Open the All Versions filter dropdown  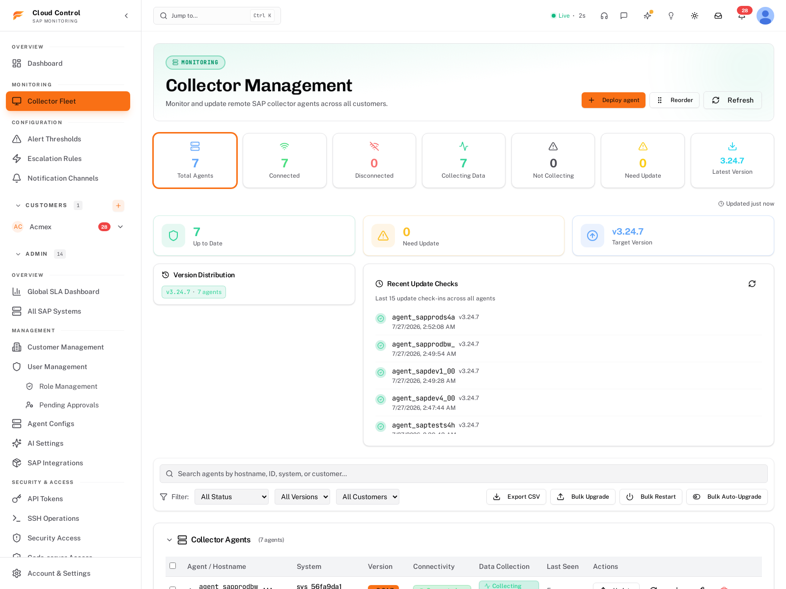(302, 497)
